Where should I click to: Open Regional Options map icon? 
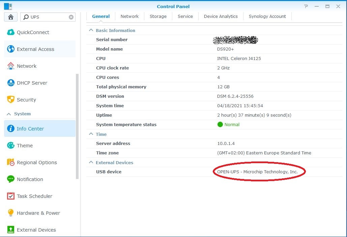click(11, 162)
